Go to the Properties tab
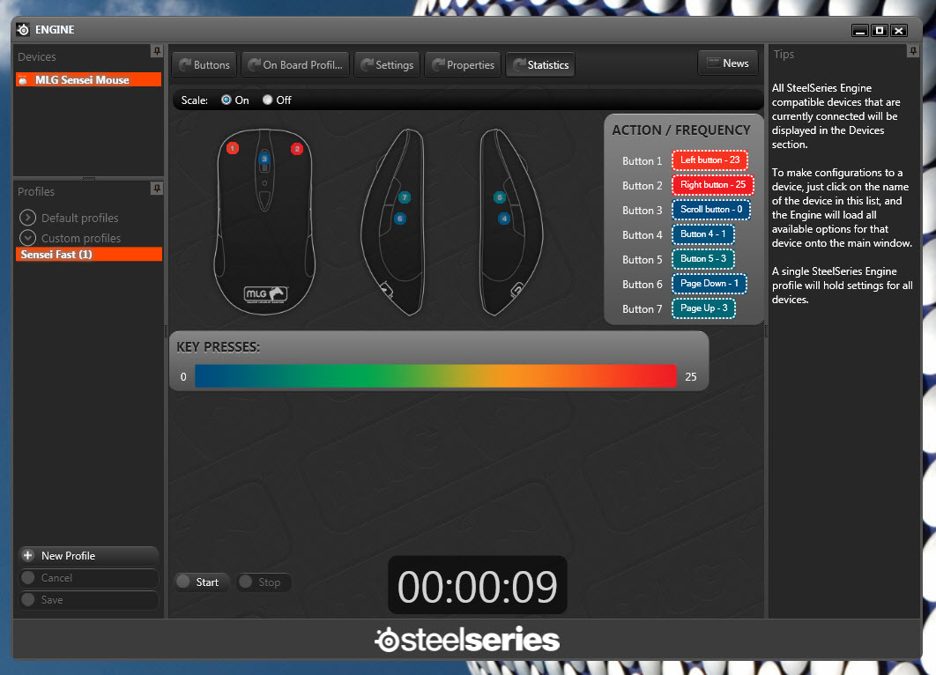This screenshot has width=936, height=675. (463, 64)
